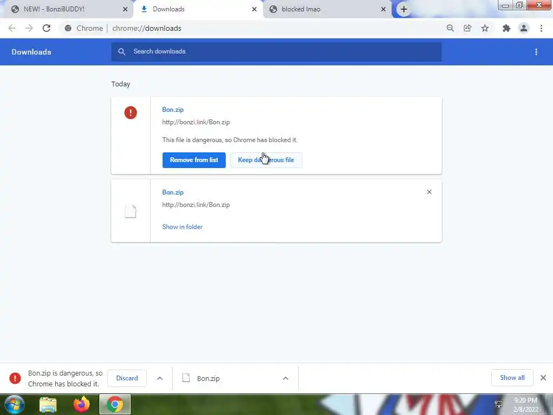The width and height of the screenshot is (553, 415).
Task: Open the Windows Start button
Action: point(14,404)
